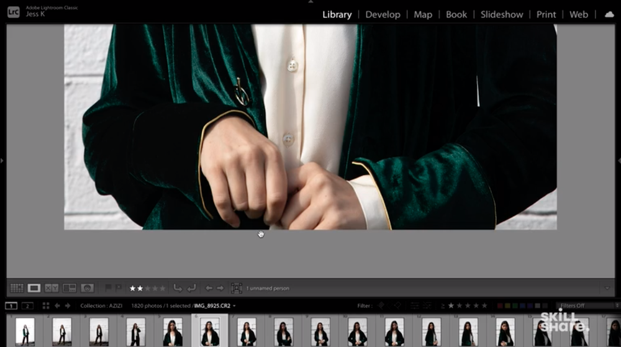Toggle the Reject flag on photo
This screenshot has height=347, width=621.
pos(119,288)
